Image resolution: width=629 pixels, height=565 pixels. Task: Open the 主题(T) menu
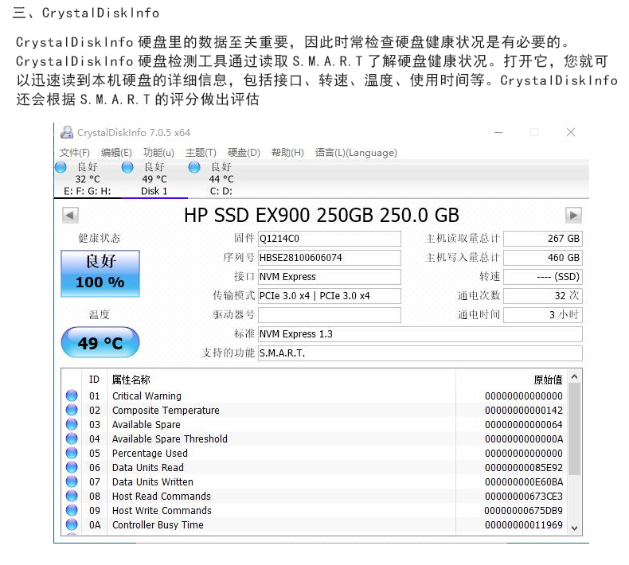(x=201, y=153)
